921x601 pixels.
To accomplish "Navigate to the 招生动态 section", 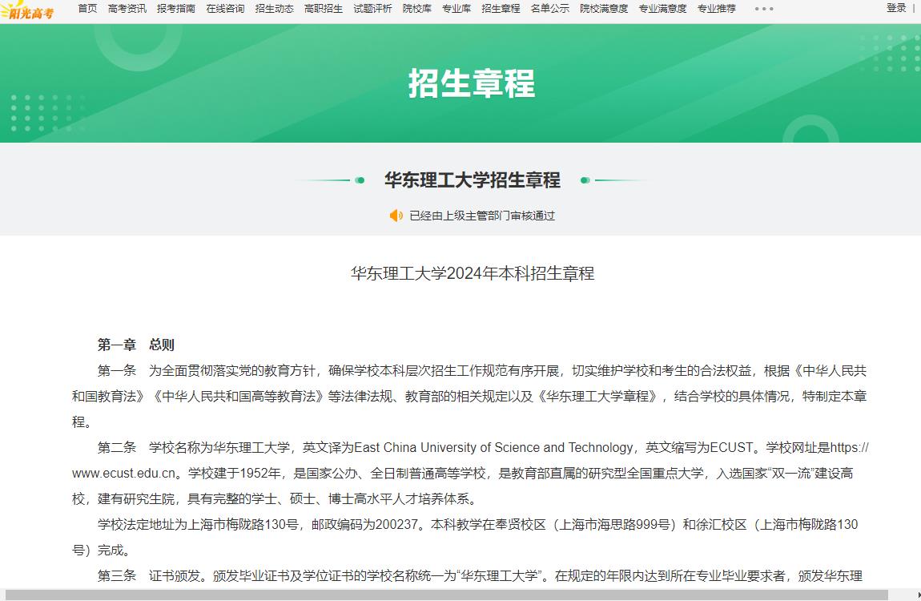I will click(274, 9).
